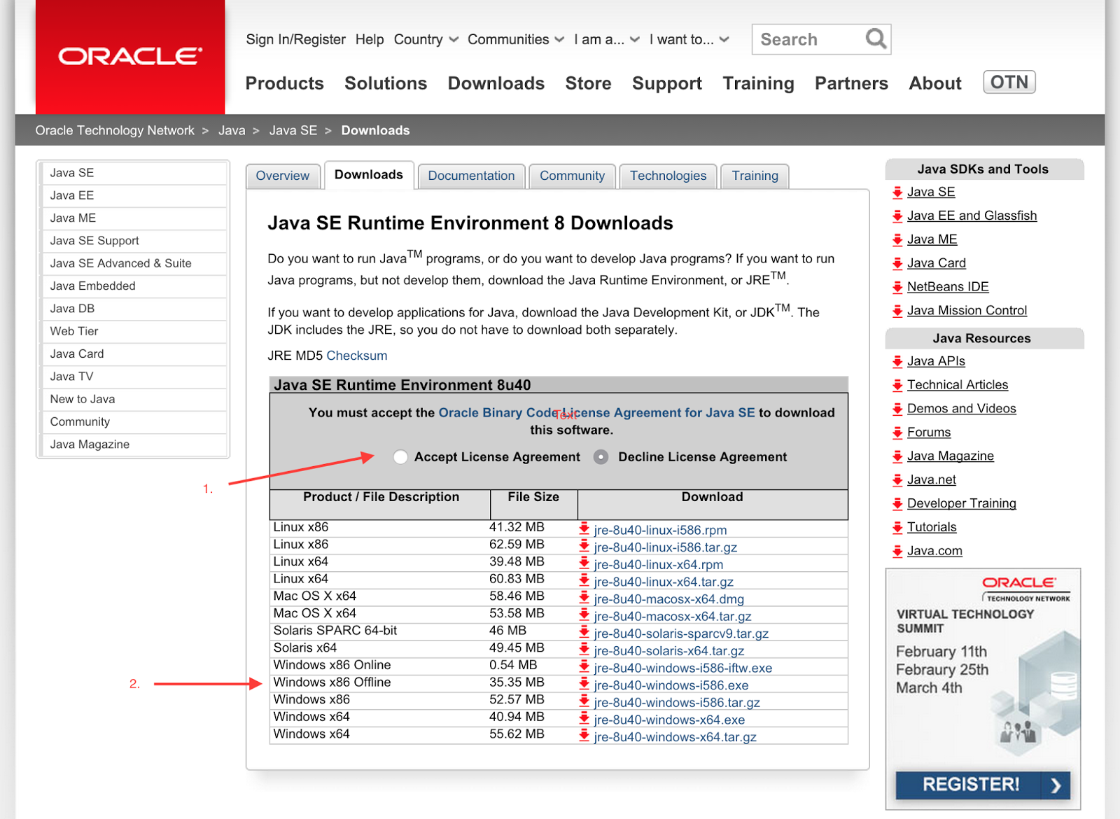Screen dimensions: 1120x819
Task: Switch to the Documentation tab
Action: 471,176
